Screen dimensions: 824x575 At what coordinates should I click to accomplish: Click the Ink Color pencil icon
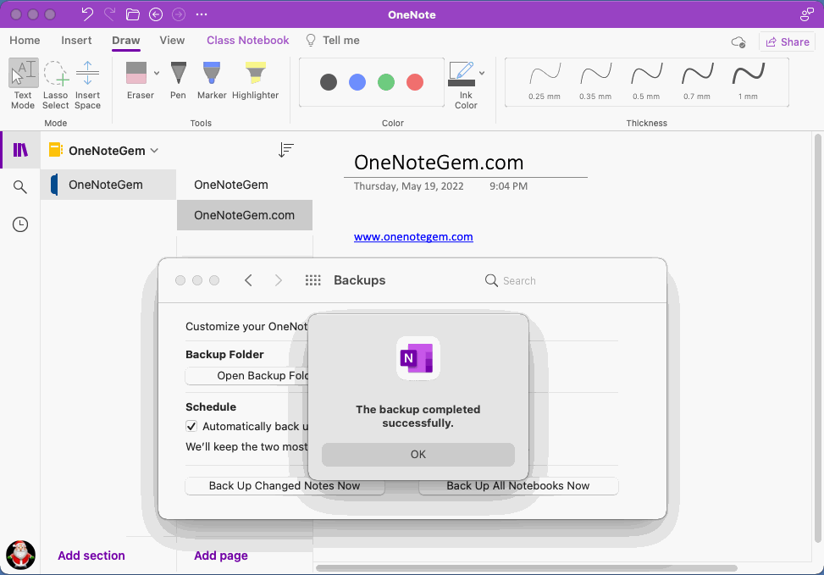point(462,74)
